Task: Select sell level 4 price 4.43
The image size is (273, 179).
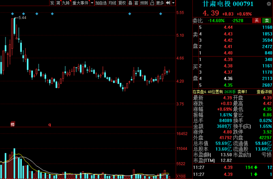Action: click(228, 34)
